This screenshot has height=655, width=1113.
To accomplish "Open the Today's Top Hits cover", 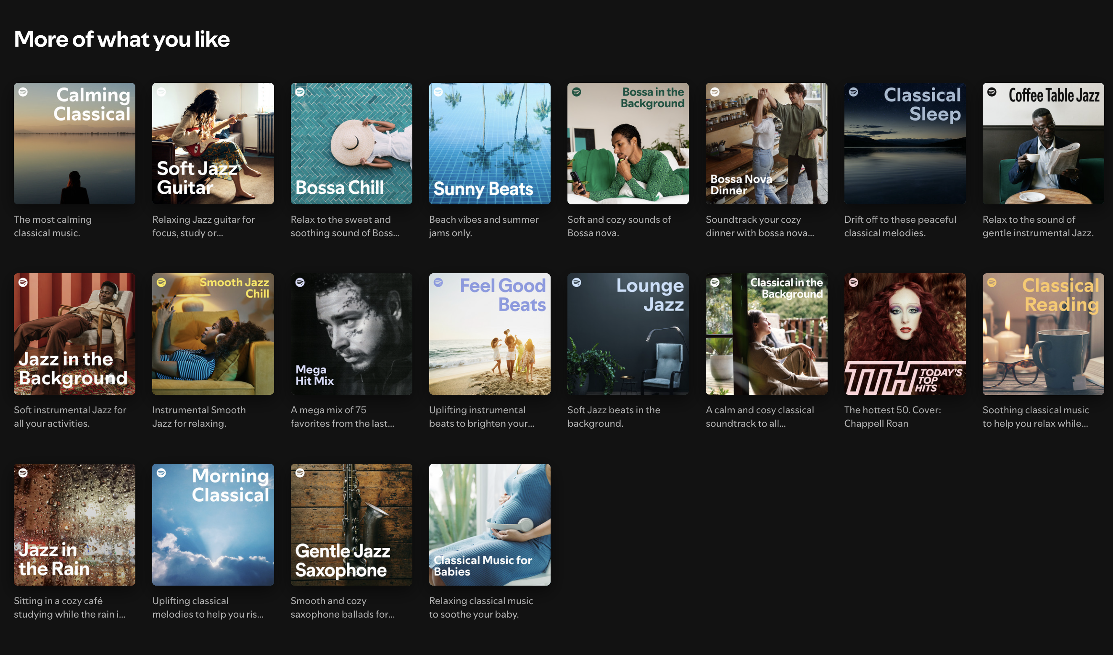I will pyautogui.click(x=905, y=334).
